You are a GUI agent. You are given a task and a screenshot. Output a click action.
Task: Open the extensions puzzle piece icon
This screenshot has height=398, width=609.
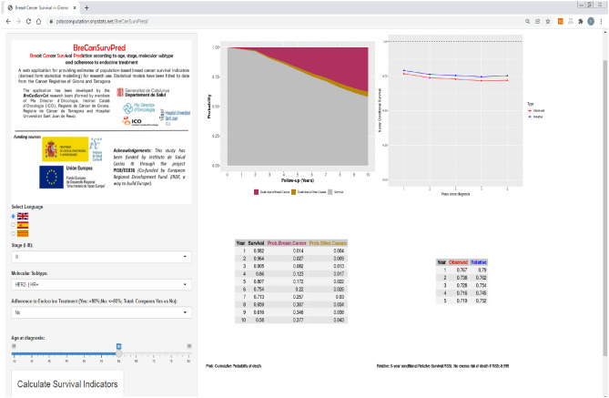[x=581, y=21]
